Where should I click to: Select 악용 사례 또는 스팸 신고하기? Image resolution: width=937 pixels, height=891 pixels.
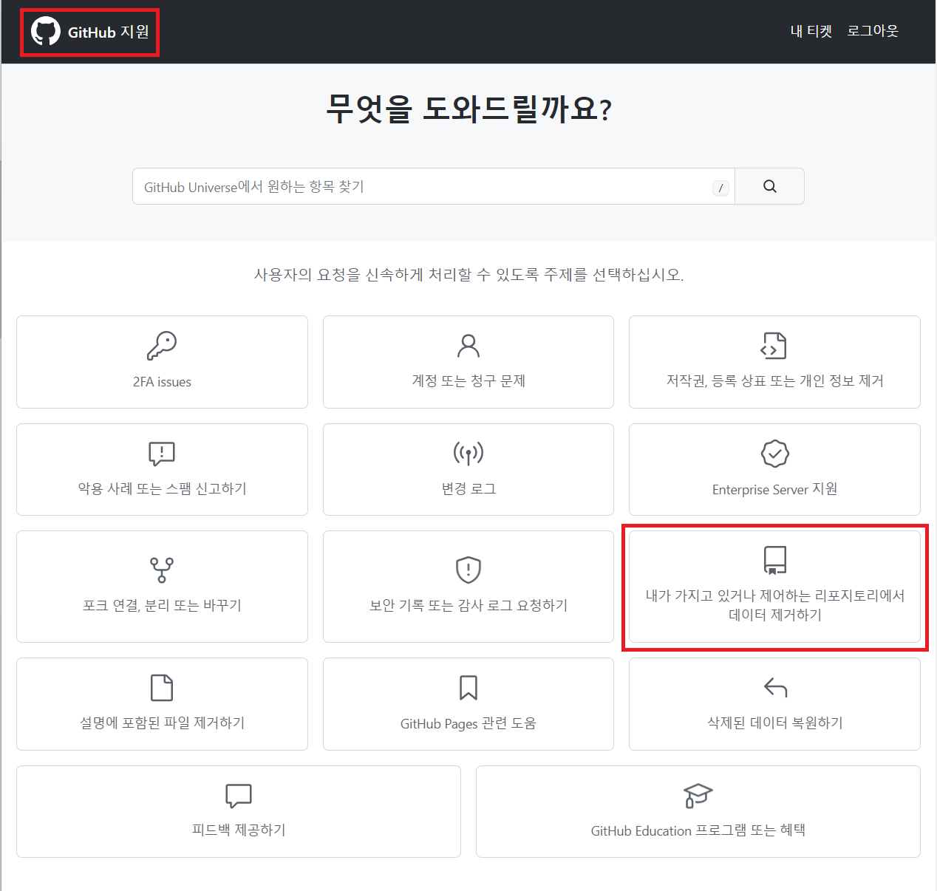[162, 469]
